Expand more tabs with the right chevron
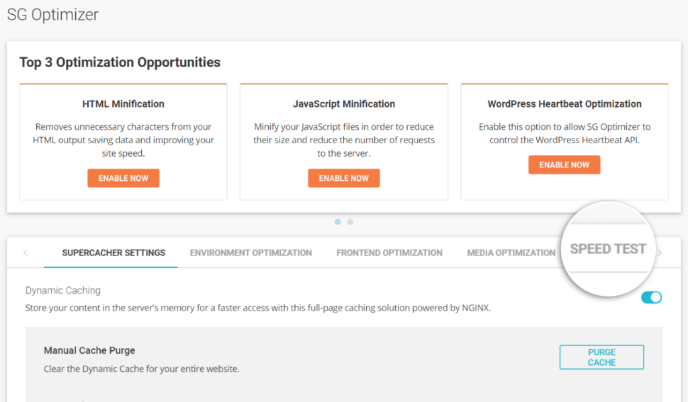688x402 pixels. (x=658, y=252)
